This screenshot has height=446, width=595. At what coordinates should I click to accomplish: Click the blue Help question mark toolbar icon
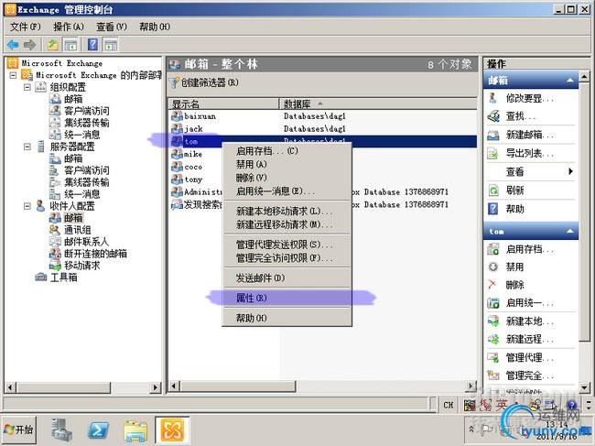[92, 45]
